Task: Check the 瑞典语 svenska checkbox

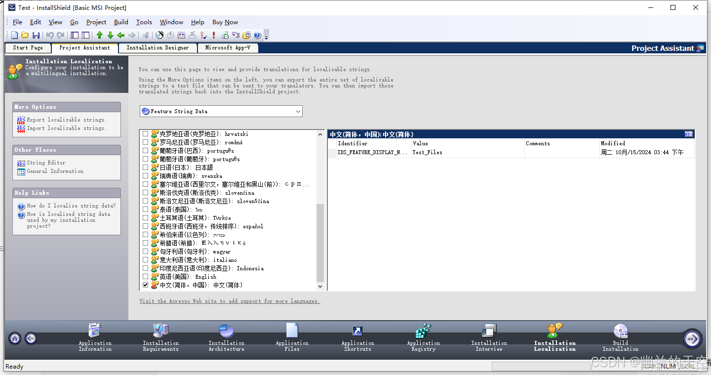Action: pos(146,176)
